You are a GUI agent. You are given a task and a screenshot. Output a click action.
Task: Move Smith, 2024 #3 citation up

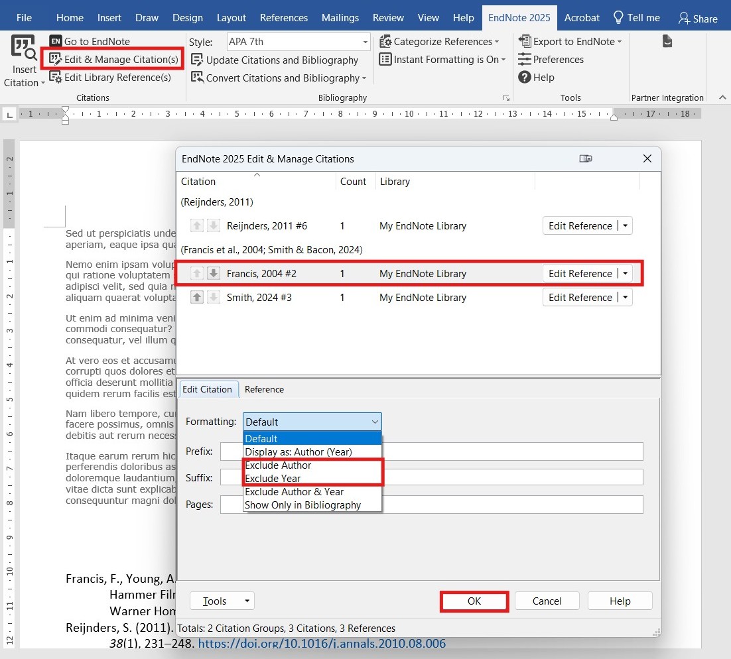197,297
